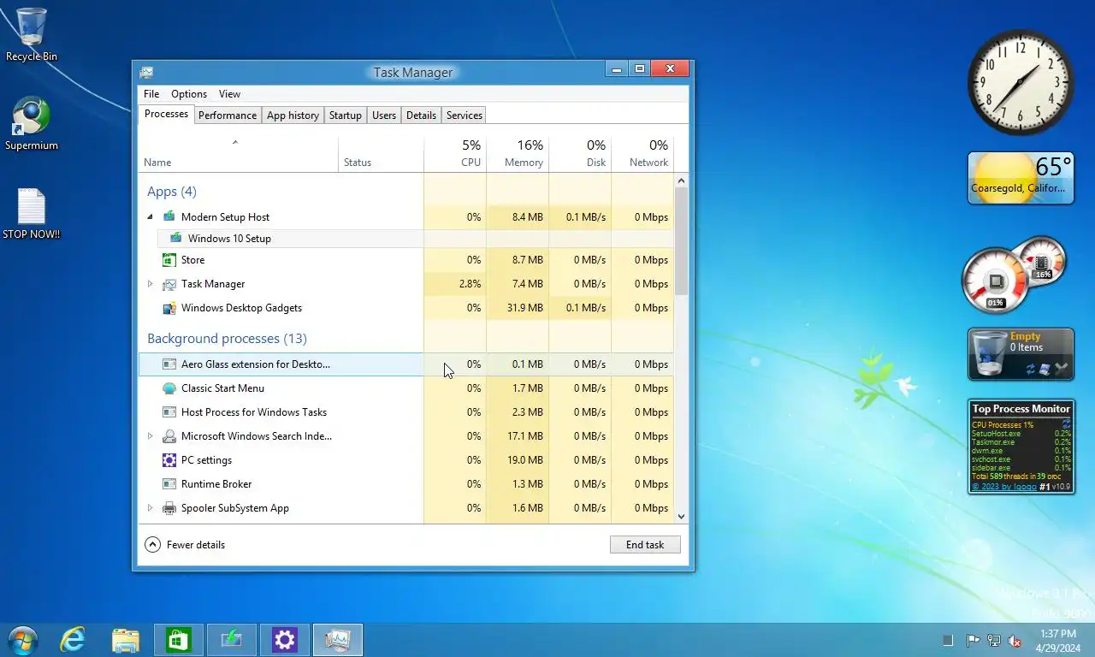Image resolution: width=1095 pixels, height=657 pixels.
Task: Click the Modern Setup Host process icon
Action: click(x=169, y=216)
